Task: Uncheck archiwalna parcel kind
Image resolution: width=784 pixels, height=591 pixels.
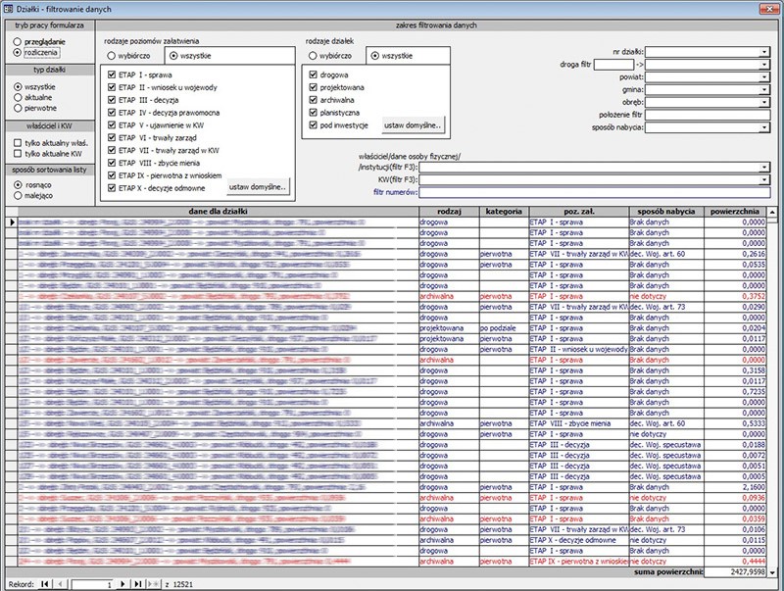Action: 313,100
